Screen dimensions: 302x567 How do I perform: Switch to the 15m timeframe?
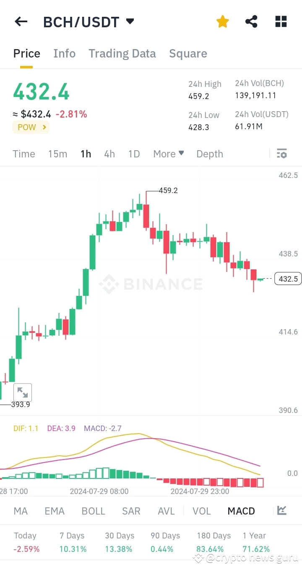(x=57, y=154)
